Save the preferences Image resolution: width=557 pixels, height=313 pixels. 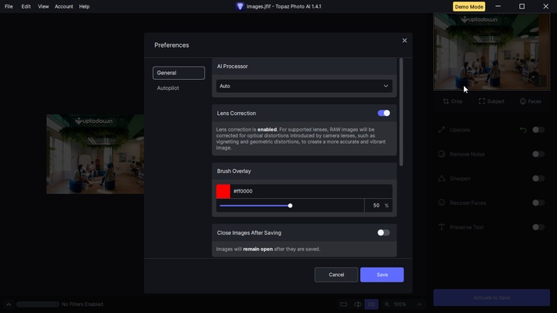(x=382, y=275)
